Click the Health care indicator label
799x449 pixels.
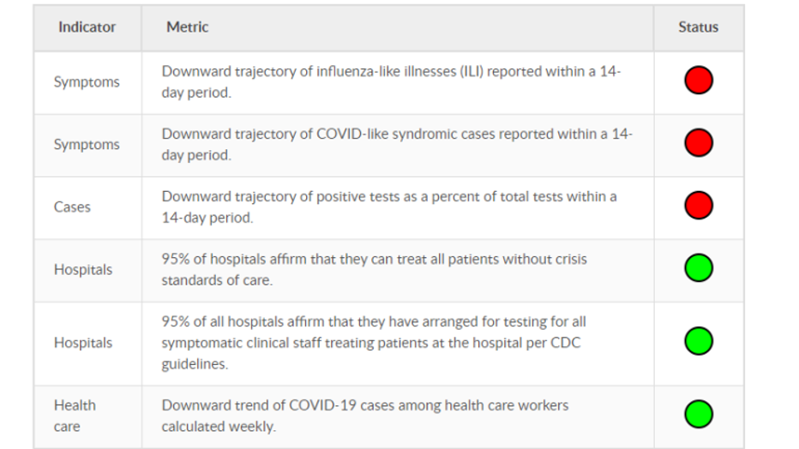click(x=75, y=416)
